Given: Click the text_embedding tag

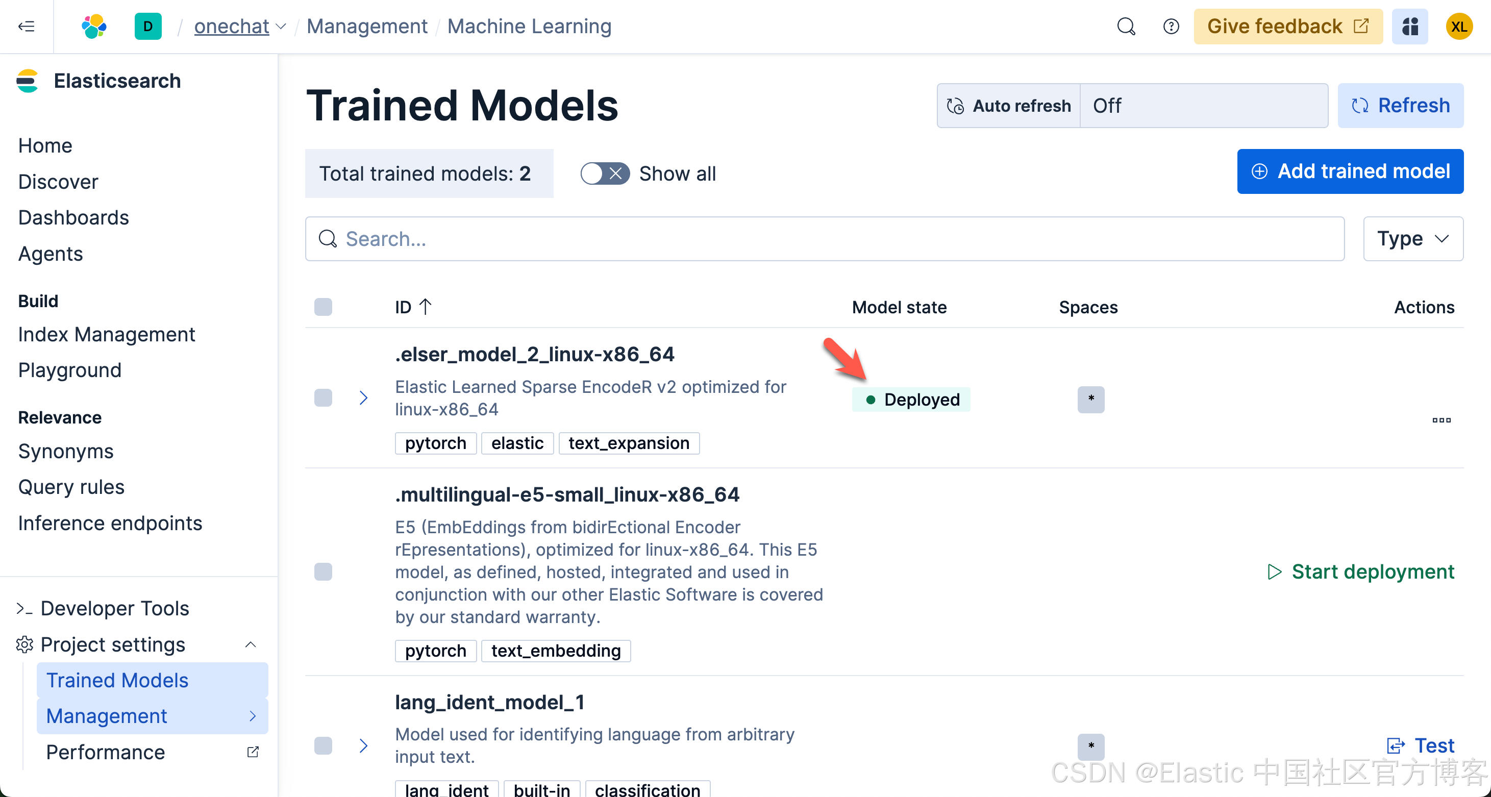Looking at the screenshot, I should [556, 651].
